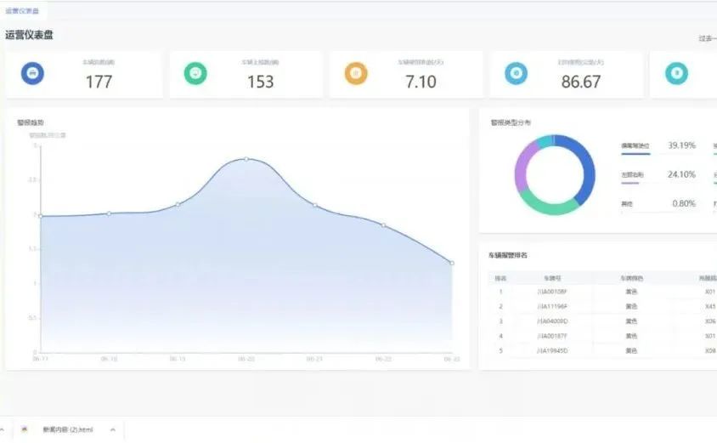The width and height of the screenshot is (717, 443).
Task: Click the orange round icon beside 7.10
Action: click(x=356, y=74)
